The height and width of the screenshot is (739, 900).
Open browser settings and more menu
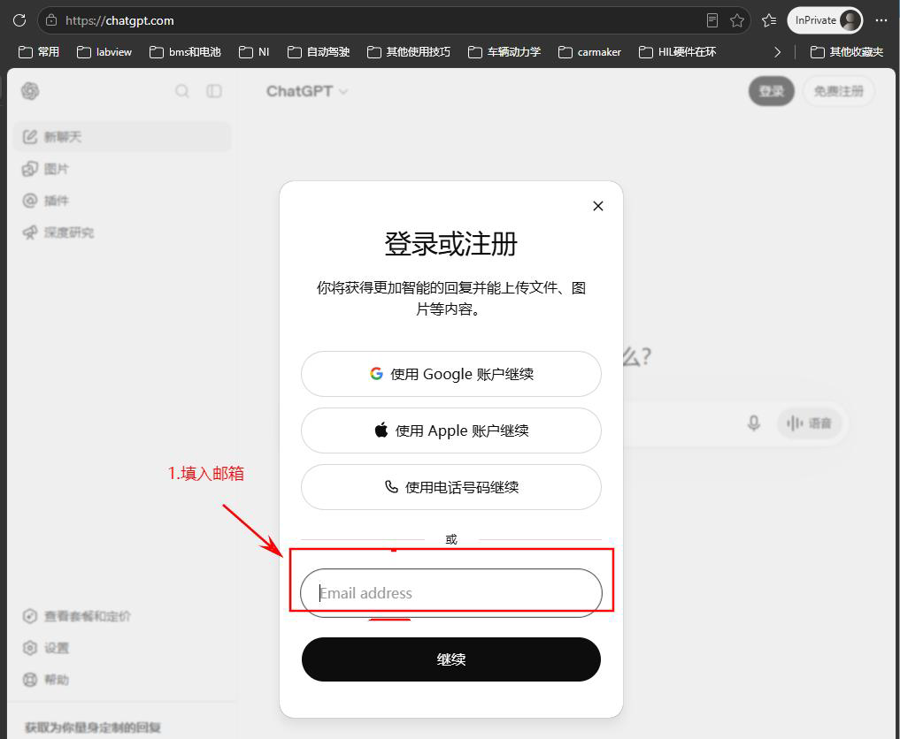coord(881,20)
